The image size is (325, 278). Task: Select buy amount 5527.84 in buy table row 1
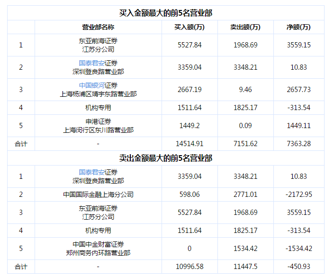coord(190,45)
